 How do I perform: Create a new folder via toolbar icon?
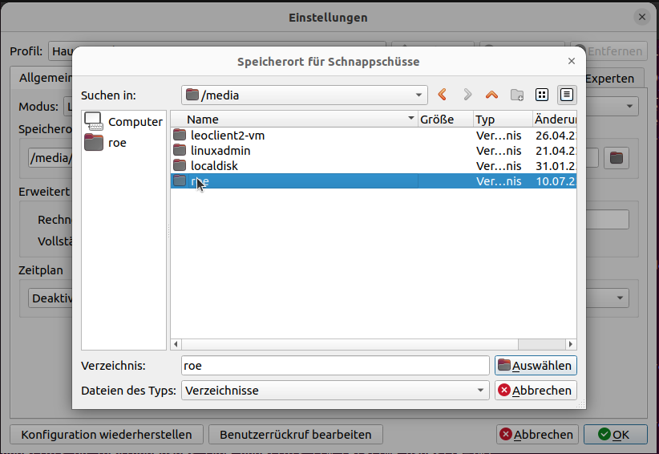click(x=517, y=95)
